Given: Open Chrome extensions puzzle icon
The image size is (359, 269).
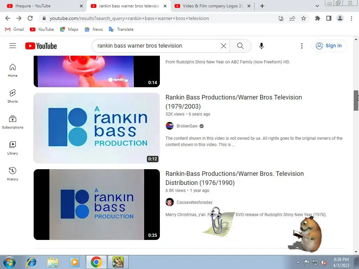Looking at the screenshot, I should click(317, 18).
